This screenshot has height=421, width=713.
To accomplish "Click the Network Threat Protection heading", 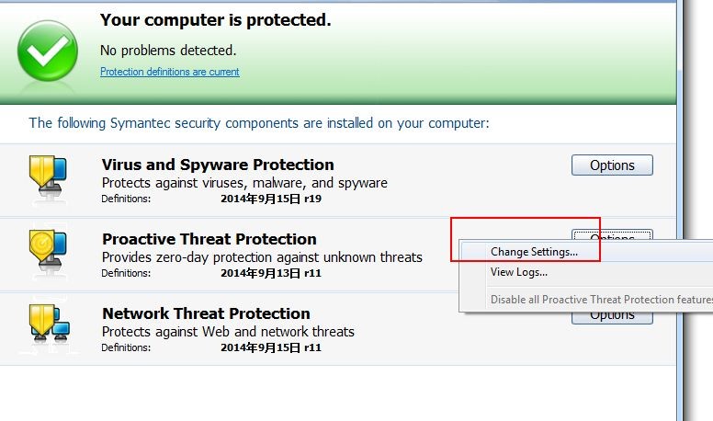I will click(x=206, y=313).
